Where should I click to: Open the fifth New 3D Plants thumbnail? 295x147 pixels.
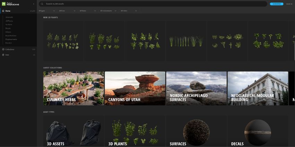(227, 41)
